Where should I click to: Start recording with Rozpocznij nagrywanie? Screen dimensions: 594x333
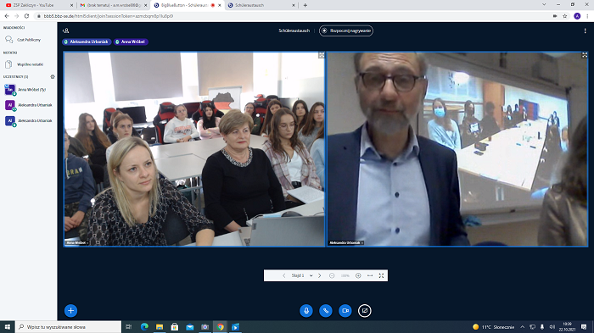[346, 31]
